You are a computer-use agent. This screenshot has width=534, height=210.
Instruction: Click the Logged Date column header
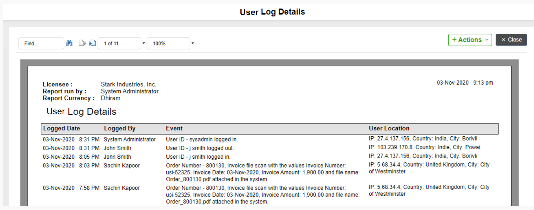coord(62,128)
